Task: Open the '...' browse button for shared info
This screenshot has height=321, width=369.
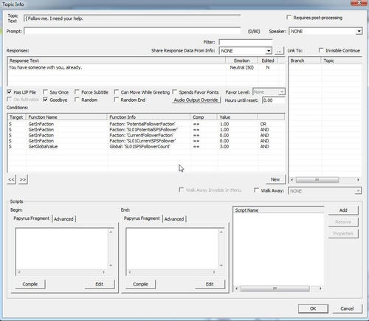Action: (x=279, y=51)
